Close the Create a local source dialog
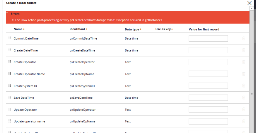 tap(250, 3)
